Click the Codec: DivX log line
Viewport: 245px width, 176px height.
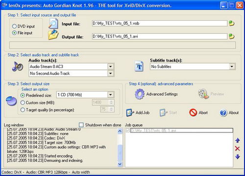(x=36, y=138)
